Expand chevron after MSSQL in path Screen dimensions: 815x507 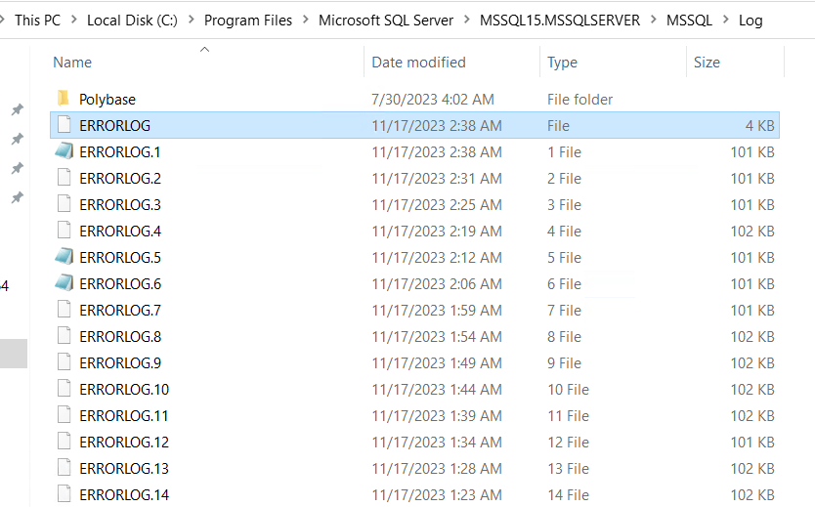(x=726, y=21)
